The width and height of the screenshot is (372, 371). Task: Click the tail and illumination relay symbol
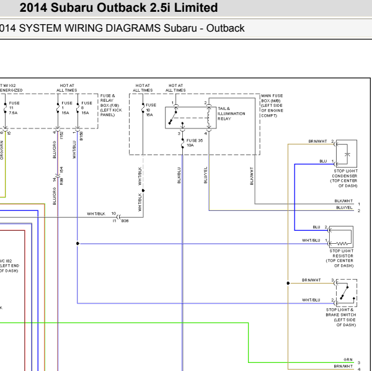click(191, 118)
